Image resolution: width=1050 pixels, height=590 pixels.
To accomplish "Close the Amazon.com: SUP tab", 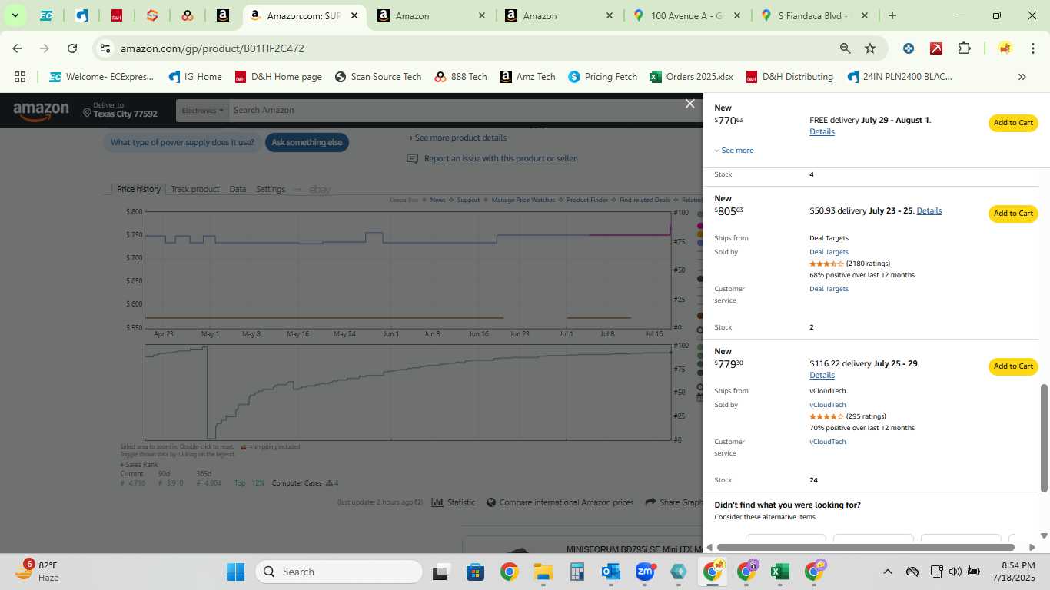I will [x=354, y=15].
